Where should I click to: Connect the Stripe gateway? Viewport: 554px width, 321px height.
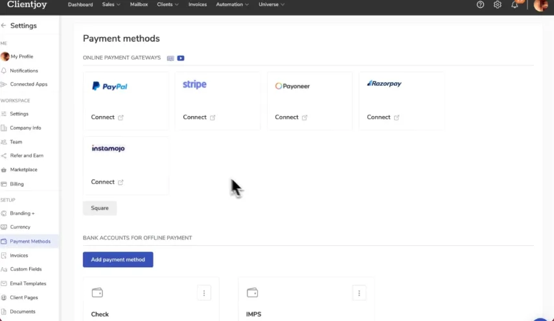coord(194,117)
